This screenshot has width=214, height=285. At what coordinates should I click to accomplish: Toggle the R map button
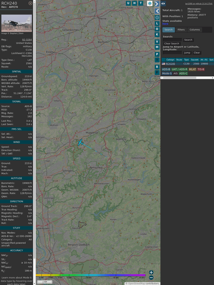(157, 67)
